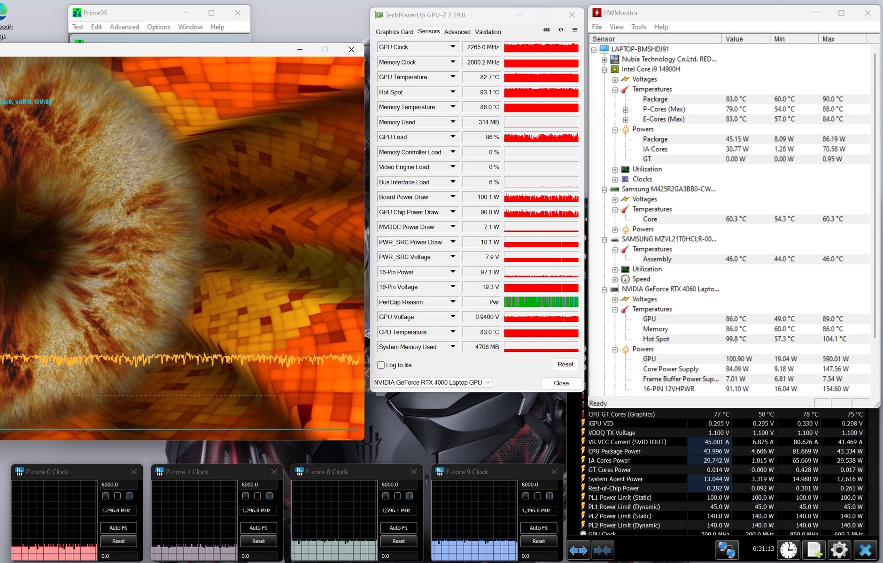Click the GPU-Z title bar app icon
This screenshot has height=563, width=883.
(x=379, y=15)
